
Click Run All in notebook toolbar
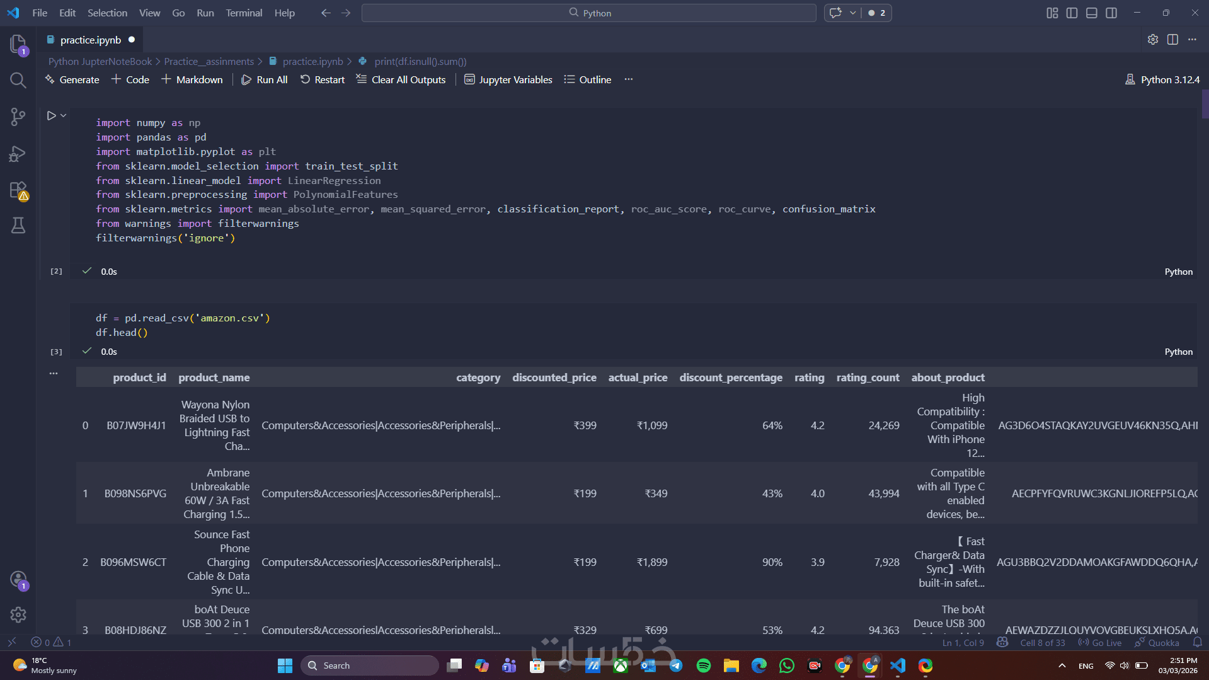click(265, 79)
